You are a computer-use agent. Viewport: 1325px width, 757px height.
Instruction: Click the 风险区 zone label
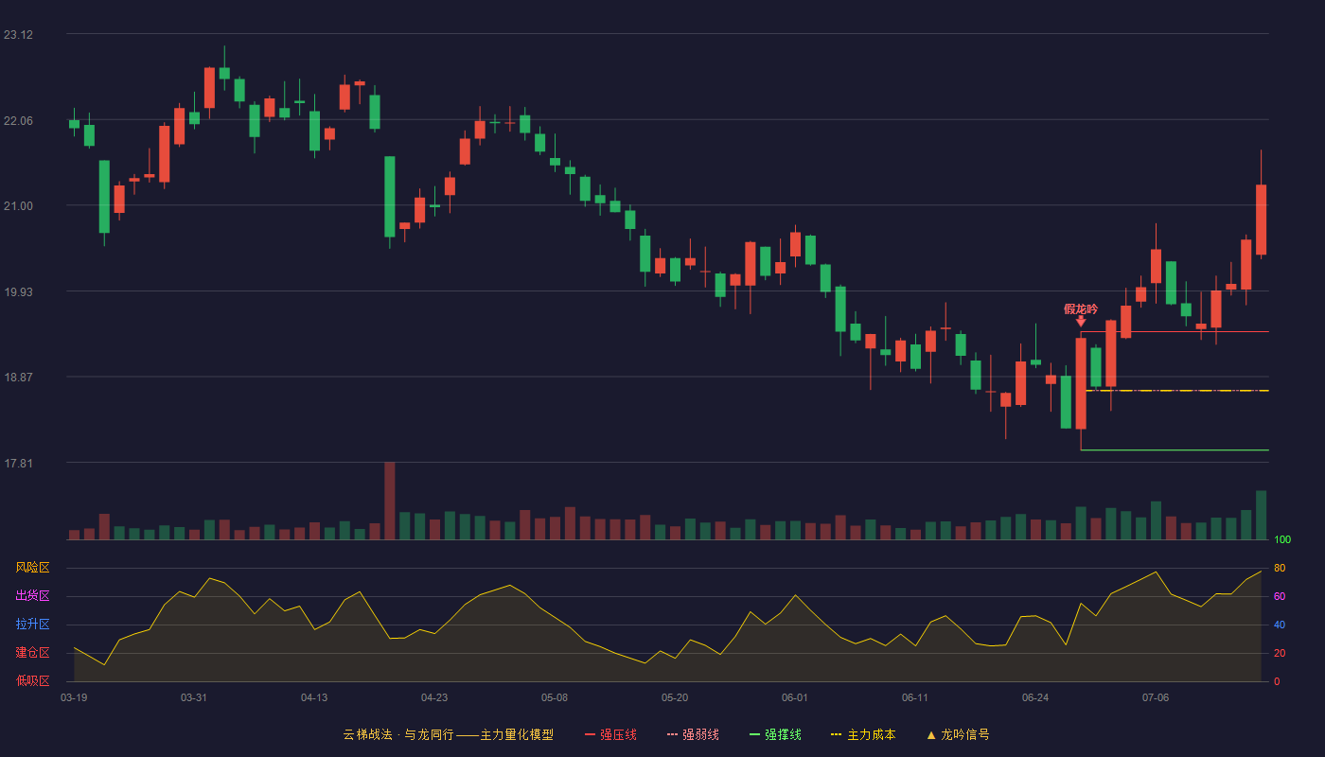32,568
